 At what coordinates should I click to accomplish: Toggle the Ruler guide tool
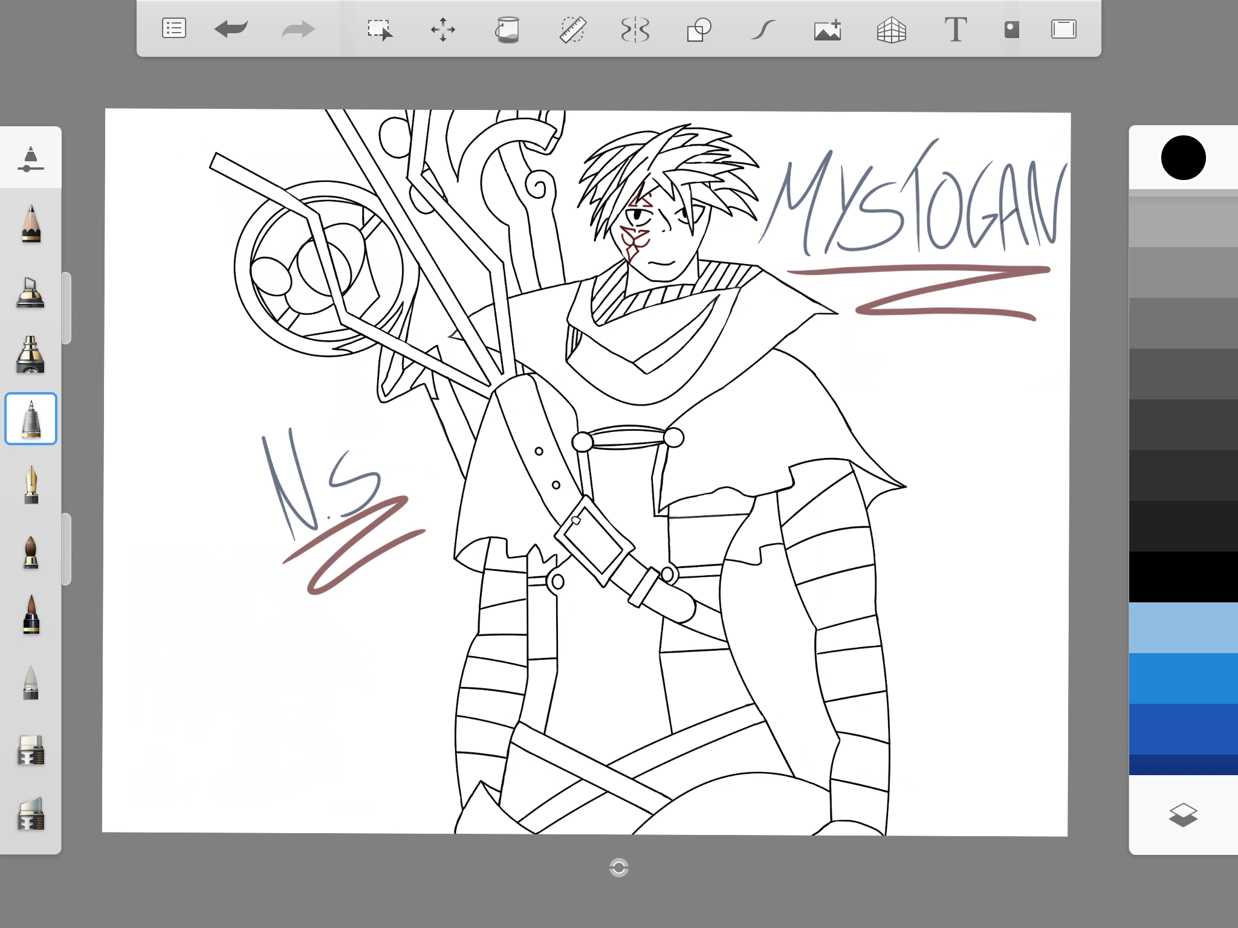point(572,29)
